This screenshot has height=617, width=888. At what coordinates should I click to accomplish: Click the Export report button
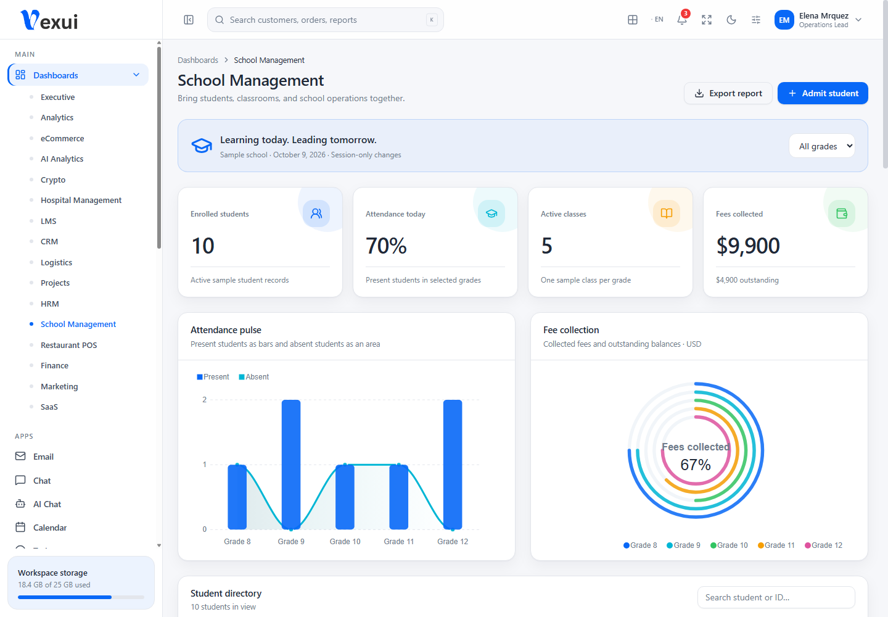728,93
